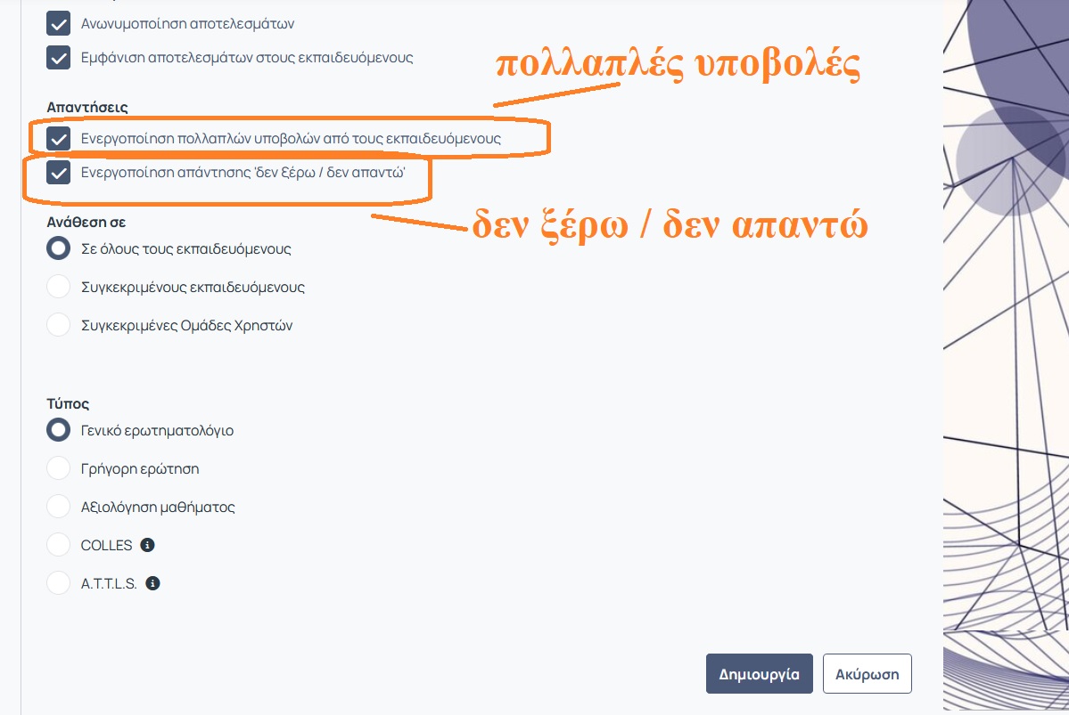Choose Αξιολόγηση μαθήματος radio button

point(59,507)
